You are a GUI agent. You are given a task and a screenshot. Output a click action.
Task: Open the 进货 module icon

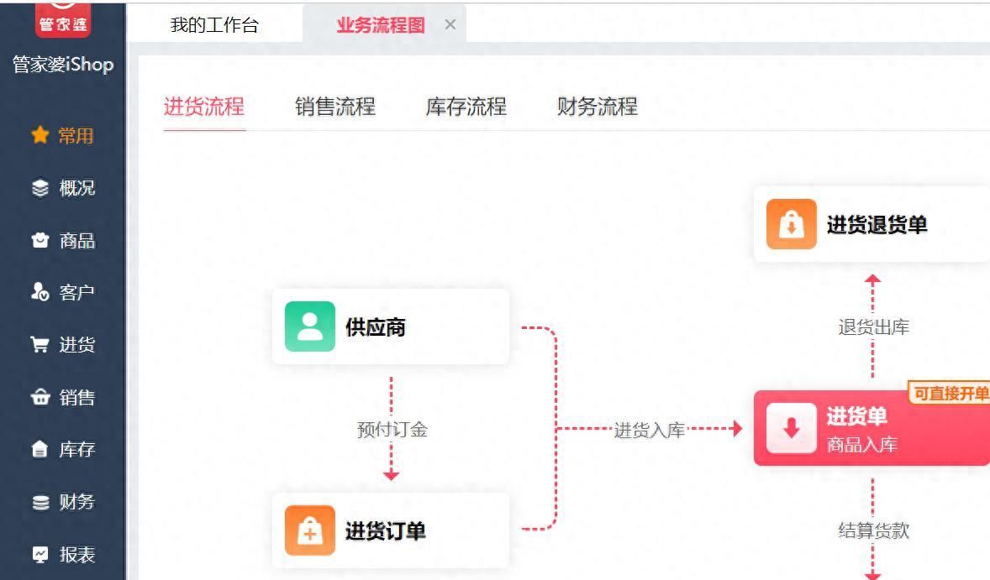tap(42, 344)
